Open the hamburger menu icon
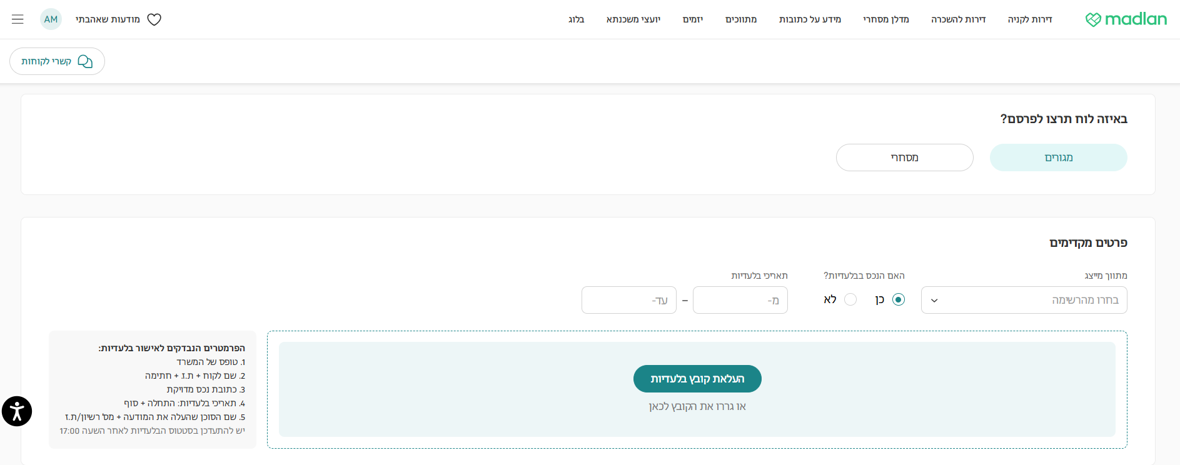Image resolution: width=1180 pixels, height=465 pixels. 18,19
